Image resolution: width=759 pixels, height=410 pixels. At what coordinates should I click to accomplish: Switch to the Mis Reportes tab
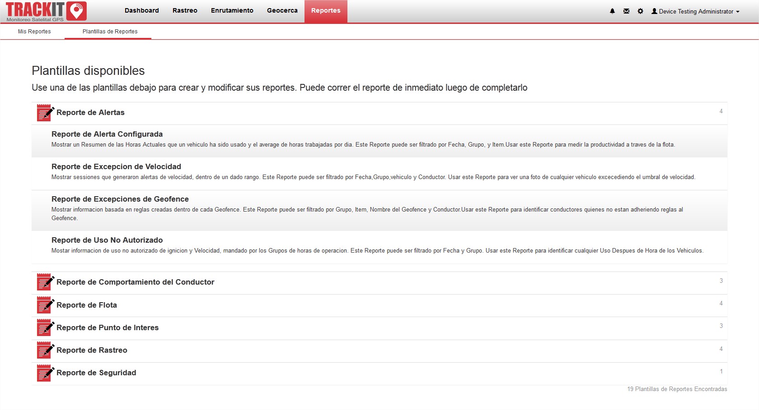[34, 32]
